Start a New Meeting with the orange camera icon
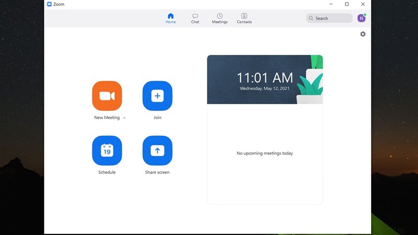The width and height of the screenshot is (418, 235). [107, 96]
